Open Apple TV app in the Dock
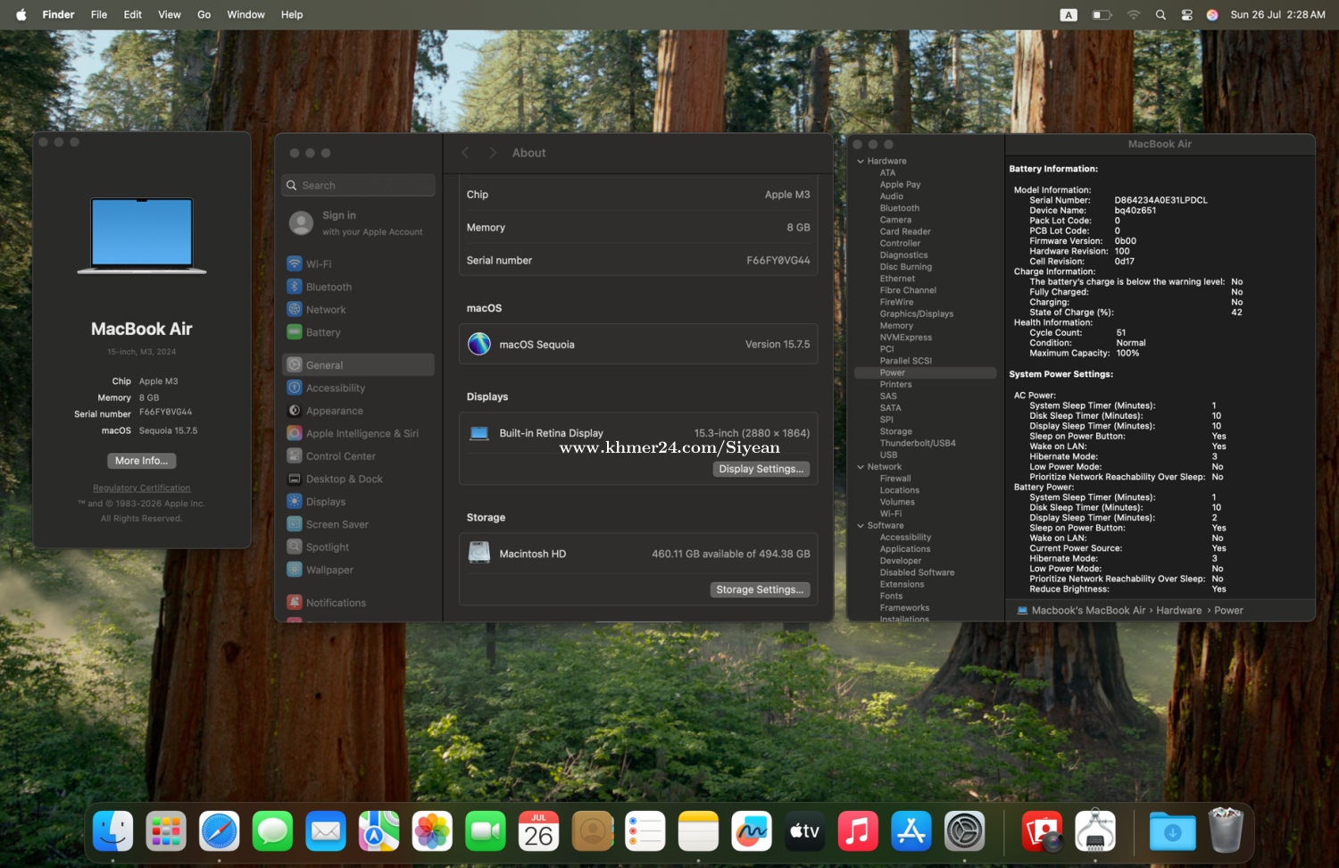Screen dimensions: 1339x868 click(x=805, y=831)
